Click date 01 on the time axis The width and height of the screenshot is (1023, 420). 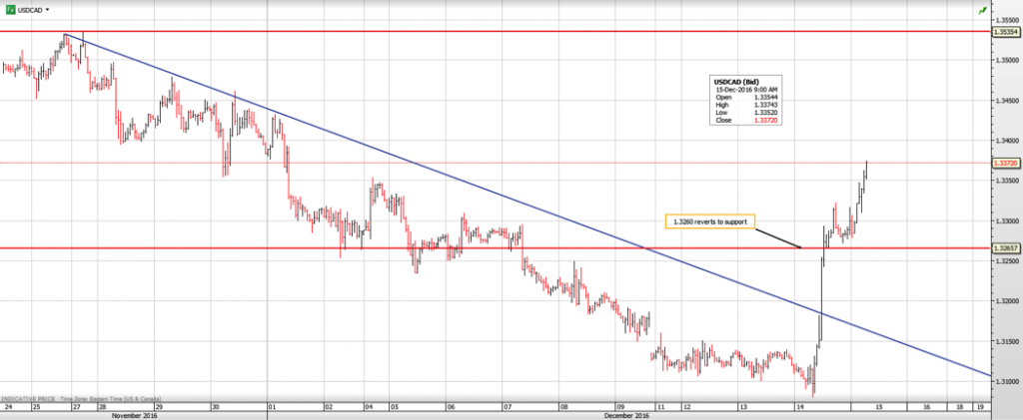tap(272, 406)
